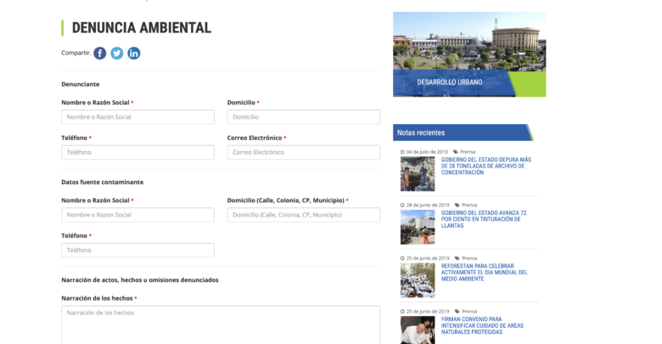Share the page on Facebook
The height and width of the screenshot is (344, 662).
coord(99,54)
